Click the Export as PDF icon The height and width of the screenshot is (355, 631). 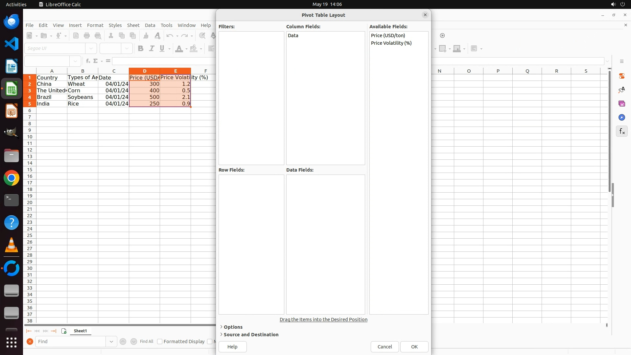click(76, 36)
